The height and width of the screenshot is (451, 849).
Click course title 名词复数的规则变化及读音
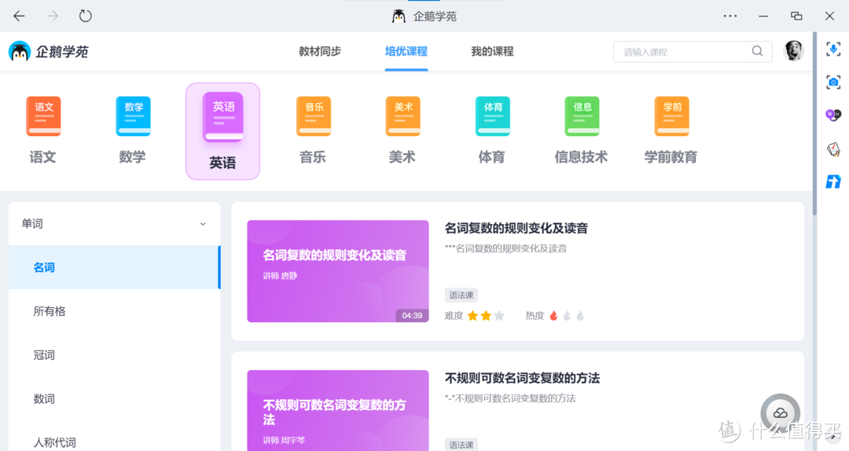click(x=516, y=229)
